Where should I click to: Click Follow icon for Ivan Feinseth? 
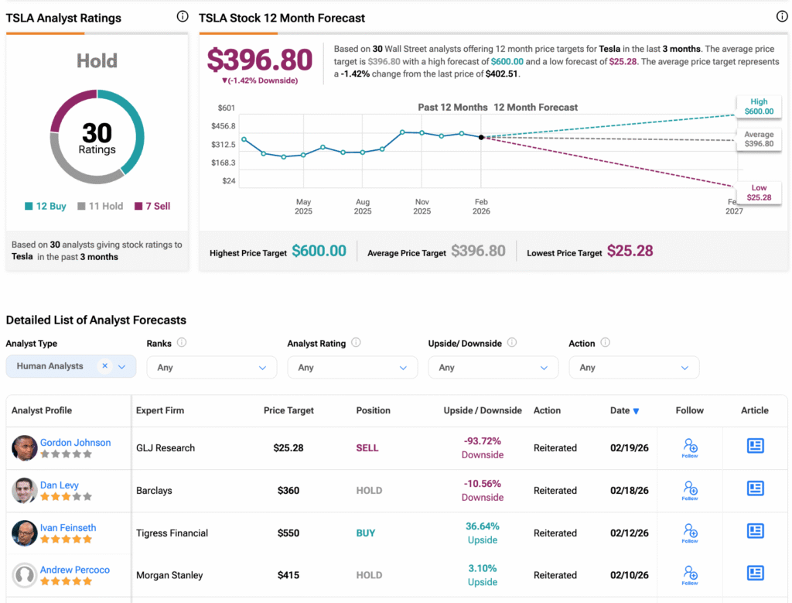pos(690,532)
